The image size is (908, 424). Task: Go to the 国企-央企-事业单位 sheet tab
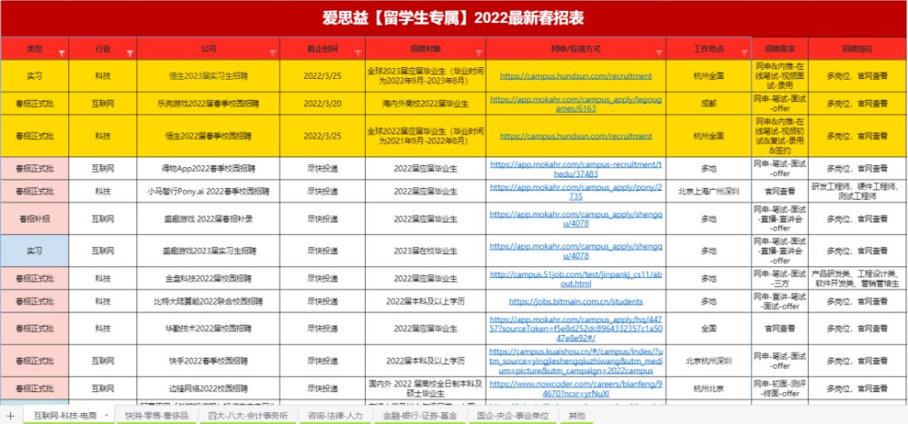tap(513, 415)
